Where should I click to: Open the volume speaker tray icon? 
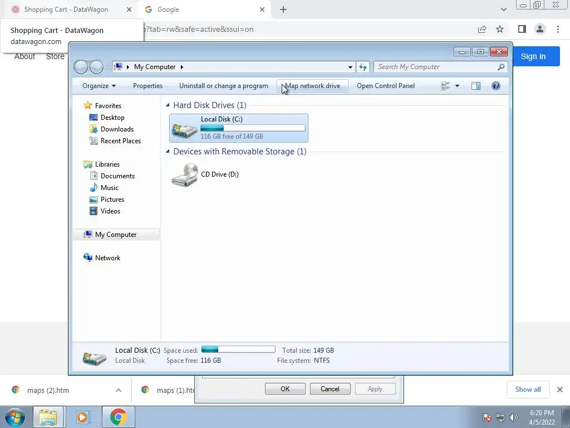point(514,417)
